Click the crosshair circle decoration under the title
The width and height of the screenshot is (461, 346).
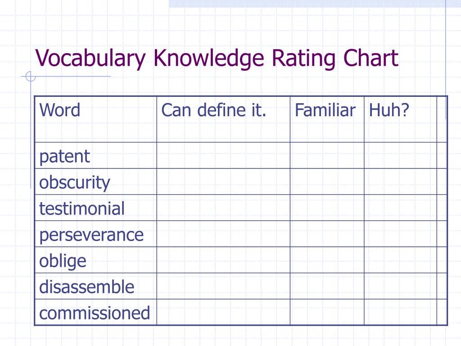(x=31, y=77)
